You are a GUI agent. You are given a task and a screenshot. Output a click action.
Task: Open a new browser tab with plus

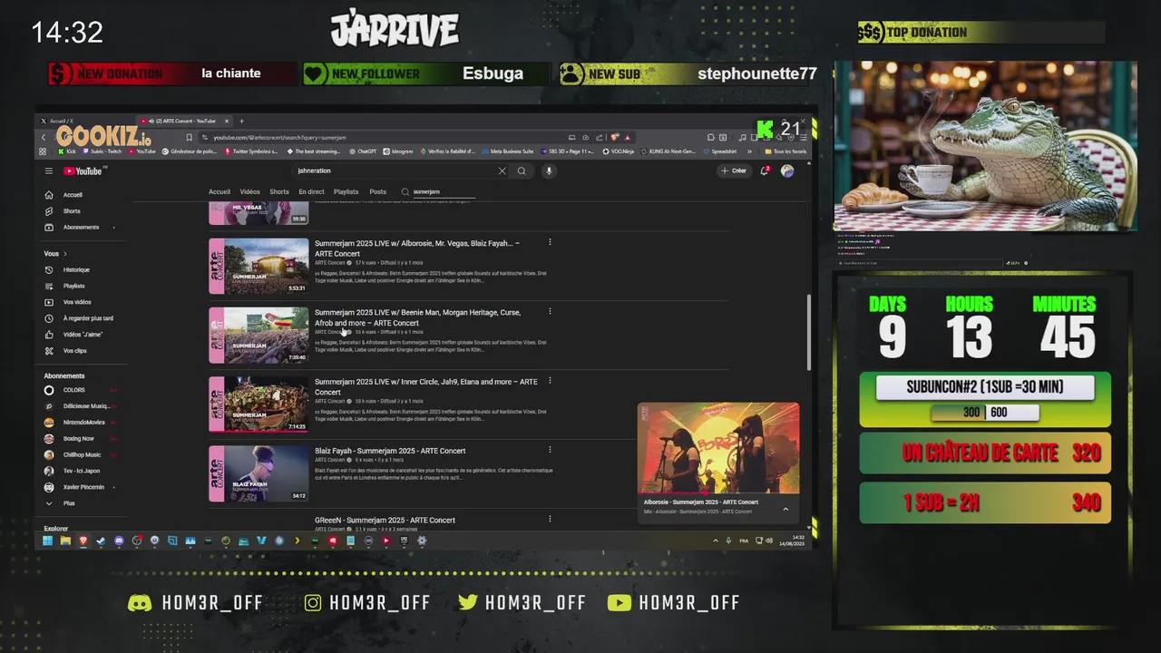tap(241, 121)
